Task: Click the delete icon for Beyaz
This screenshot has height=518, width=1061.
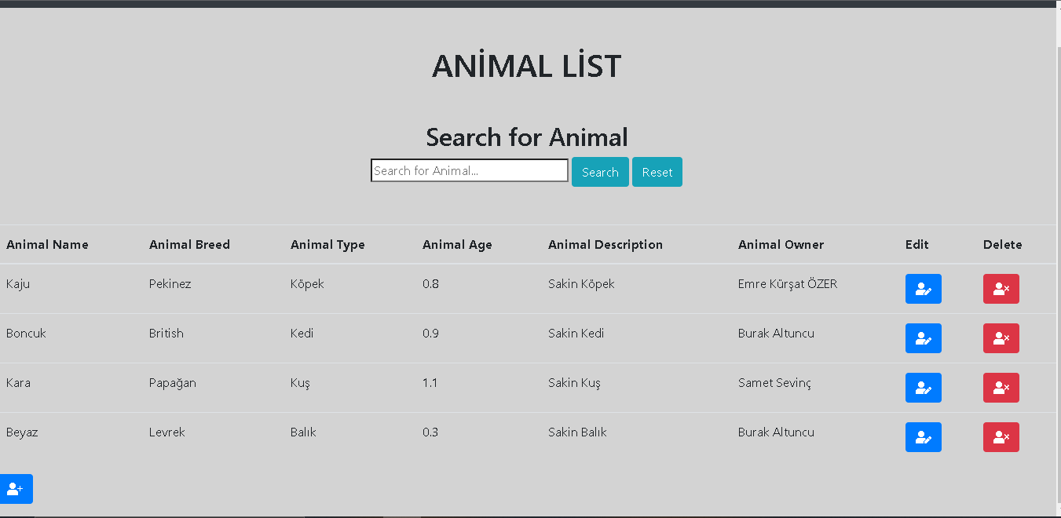Action: pos(1001,437)
